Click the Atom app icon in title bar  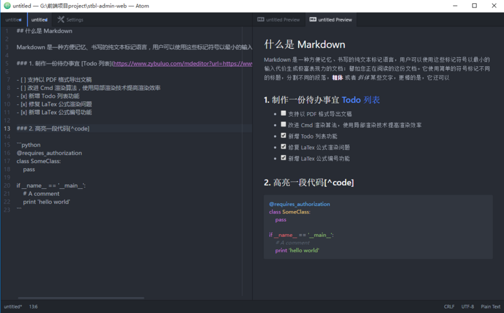(7, 6)
